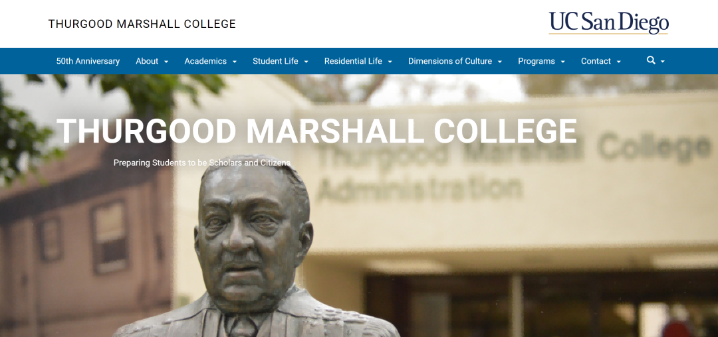Screen dimensions: 718x337
Task: Open the Contact menu
Action: pos(596,61)
